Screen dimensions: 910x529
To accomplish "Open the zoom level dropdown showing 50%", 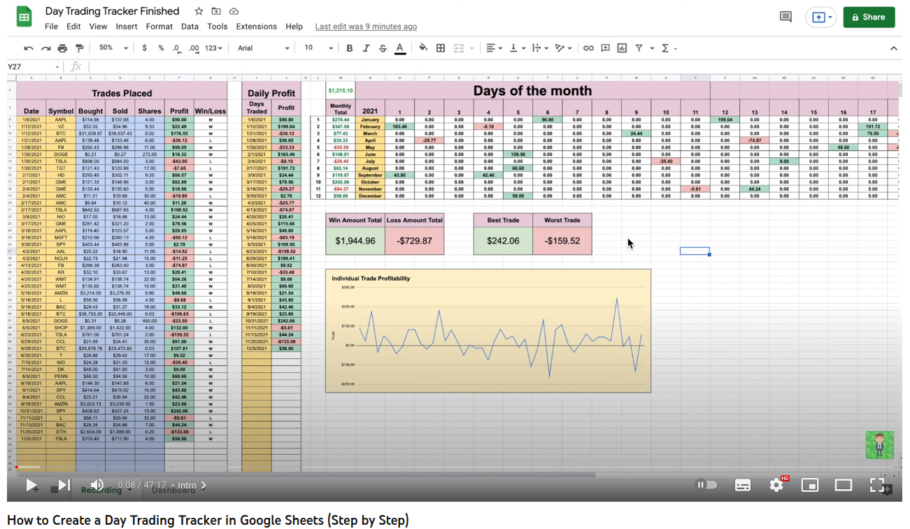I will [113, 48].
